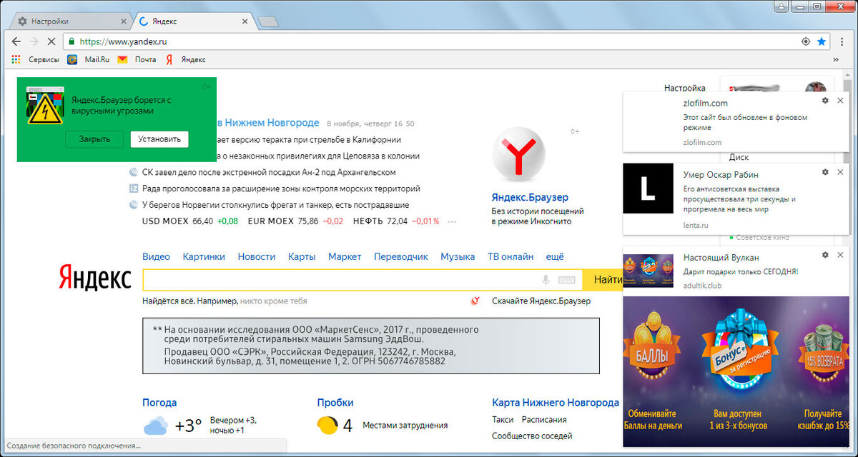Screen dimensions: 858x457
Task: Close the Яндекс tab
Action: [x=245, y=21]
